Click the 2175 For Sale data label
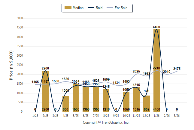Image resolution: width=194 pixels, height=130 pixels. click(x=177, y=69)
